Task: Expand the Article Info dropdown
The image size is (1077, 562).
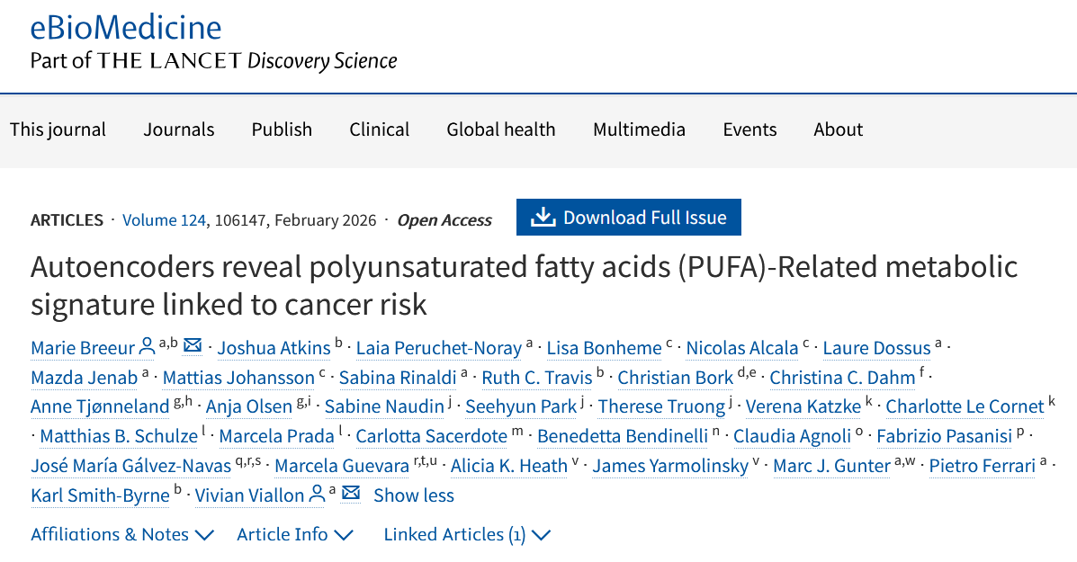Action: pyautogui.click(x=295, y=534)
